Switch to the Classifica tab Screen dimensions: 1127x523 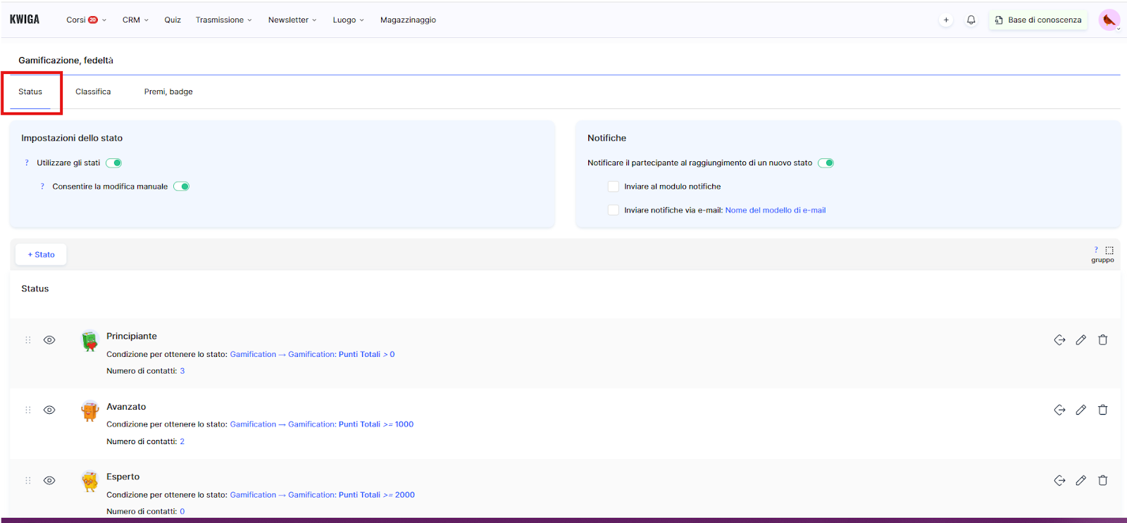(93, 92)
